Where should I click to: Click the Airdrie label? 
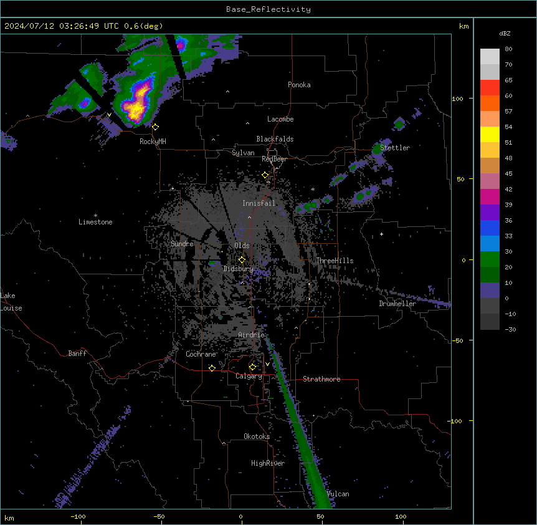(252, 335)
